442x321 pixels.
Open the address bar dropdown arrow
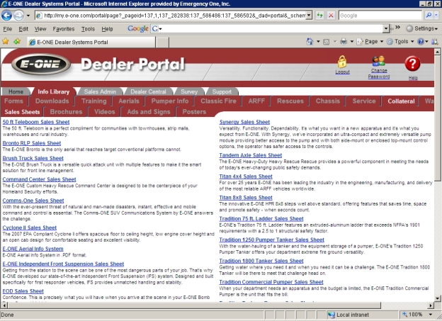point(310,15)
